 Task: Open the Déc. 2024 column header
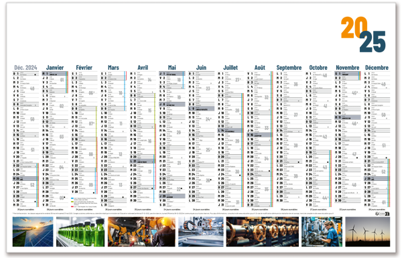click(25, 68)
